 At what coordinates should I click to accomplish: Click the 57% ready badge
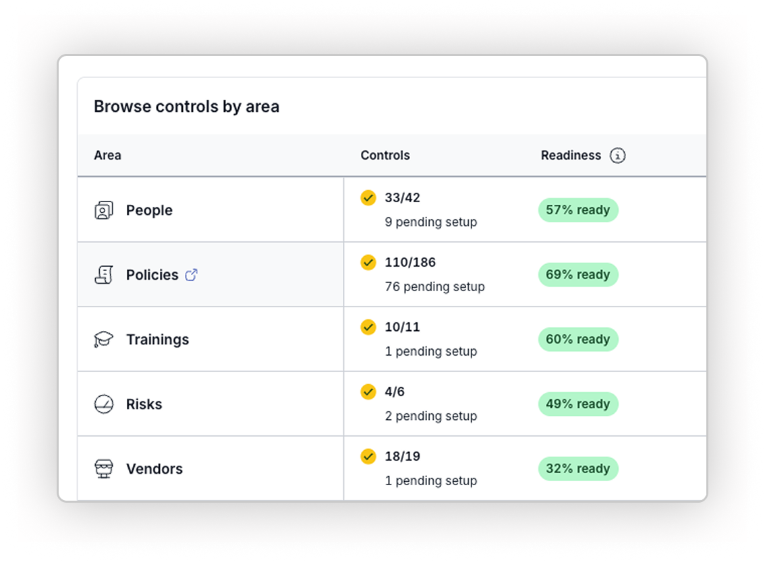pyautogui.click(x=577, y=210)
